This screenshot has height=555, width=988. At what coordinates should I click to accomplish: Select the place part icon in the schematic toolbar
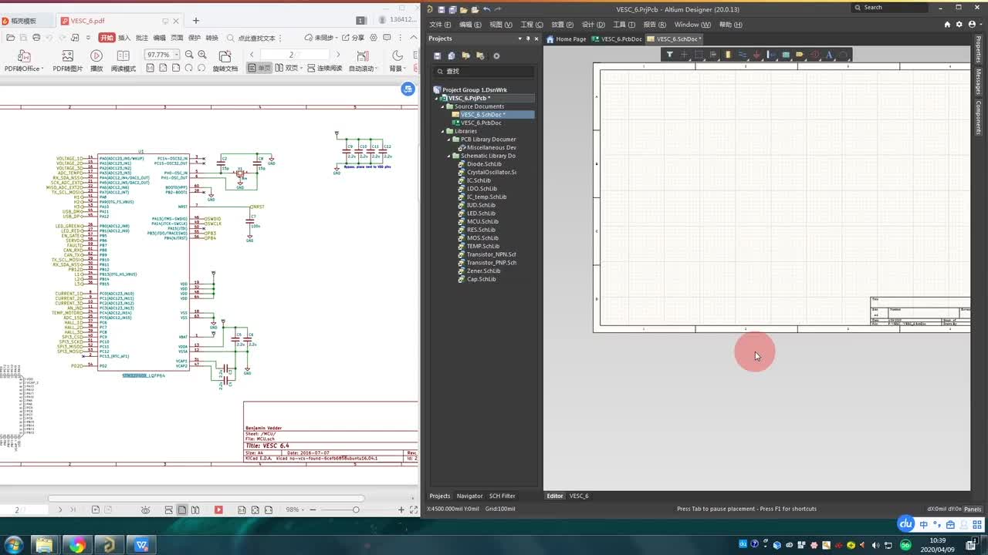click(728, 55)
